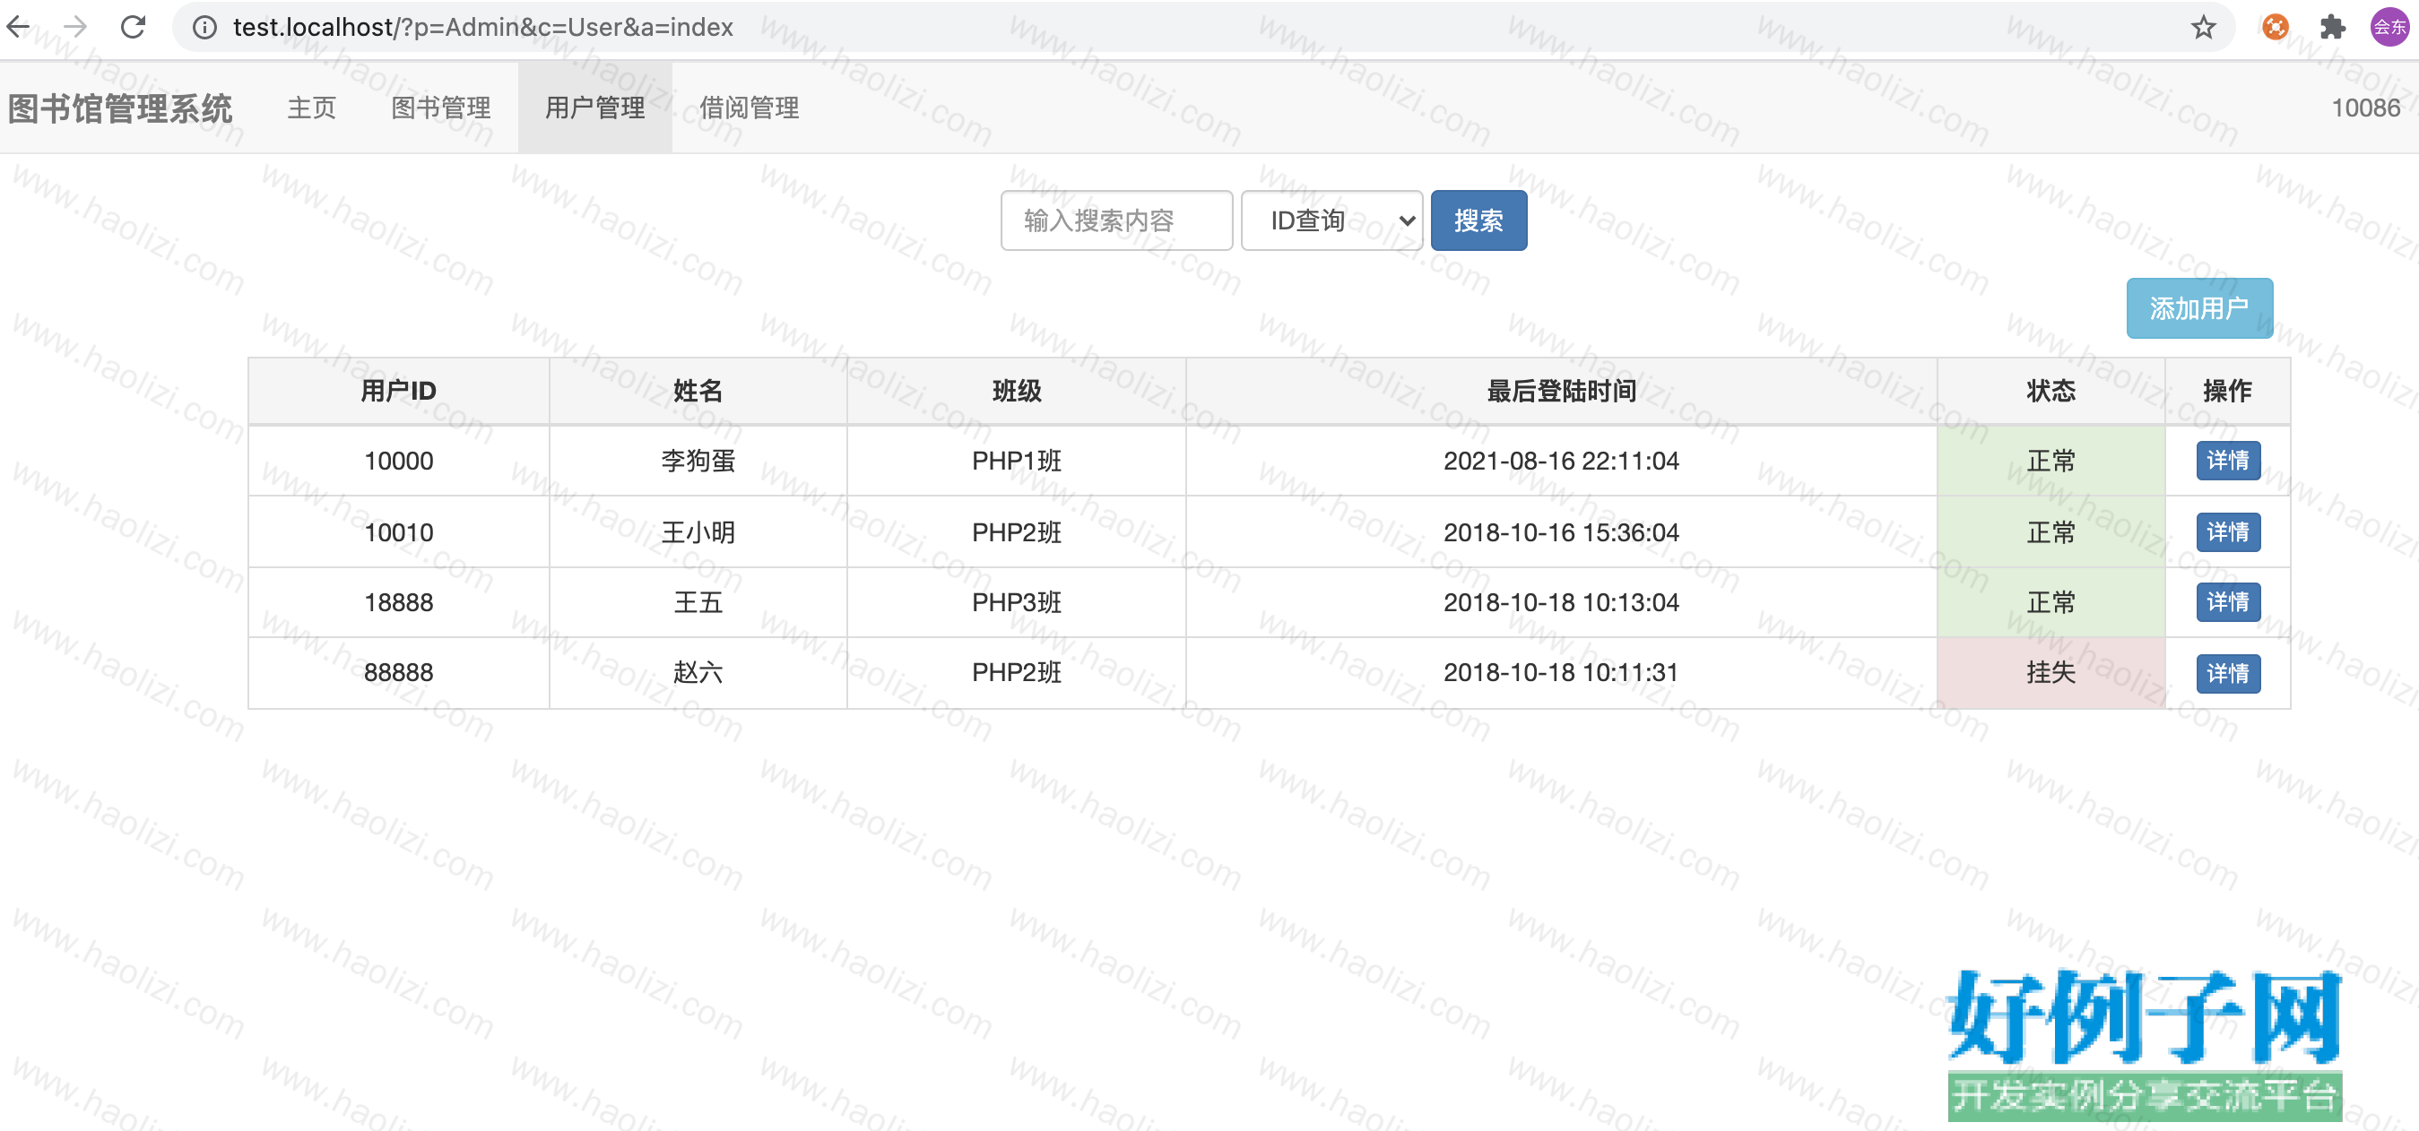The height and width of the screenshot is (1131, 2419).
Task: Select user ID cell 18888
Action: 399,601
